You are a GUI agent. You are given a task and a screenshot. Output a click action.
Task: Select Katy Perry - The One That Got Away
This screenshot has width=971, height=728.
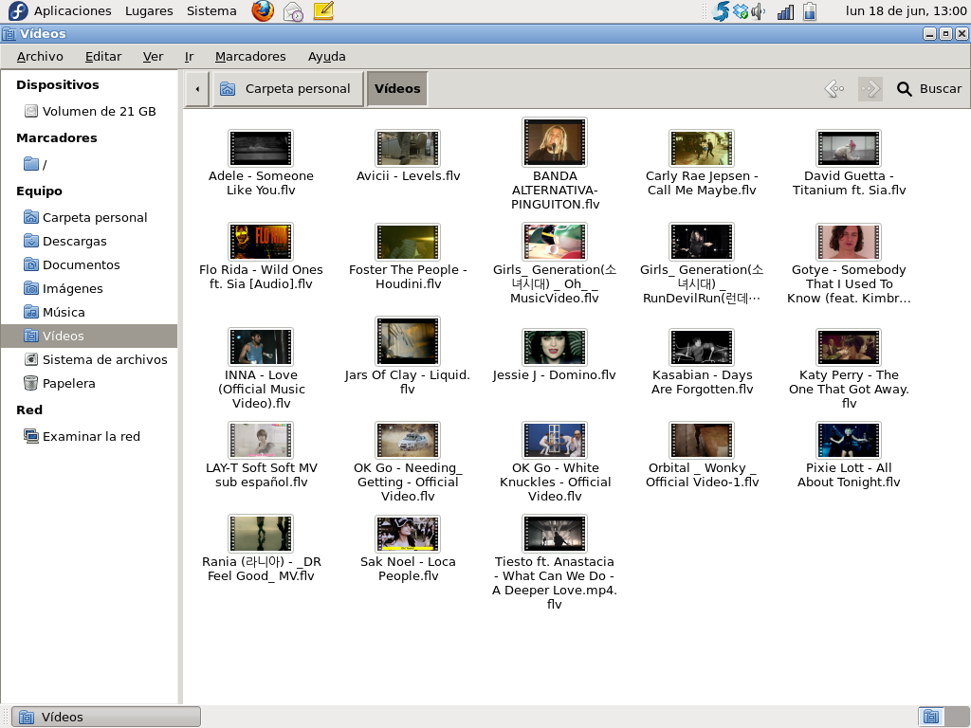click(x=849, y=347)
